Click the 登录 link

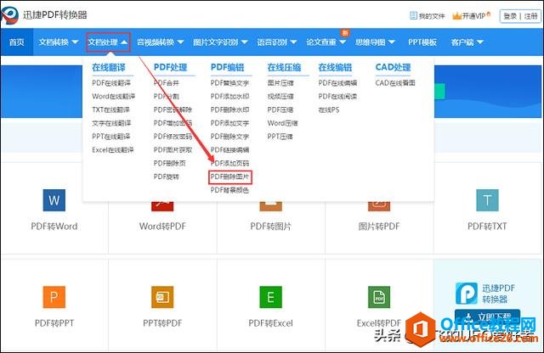click(510, 16)
